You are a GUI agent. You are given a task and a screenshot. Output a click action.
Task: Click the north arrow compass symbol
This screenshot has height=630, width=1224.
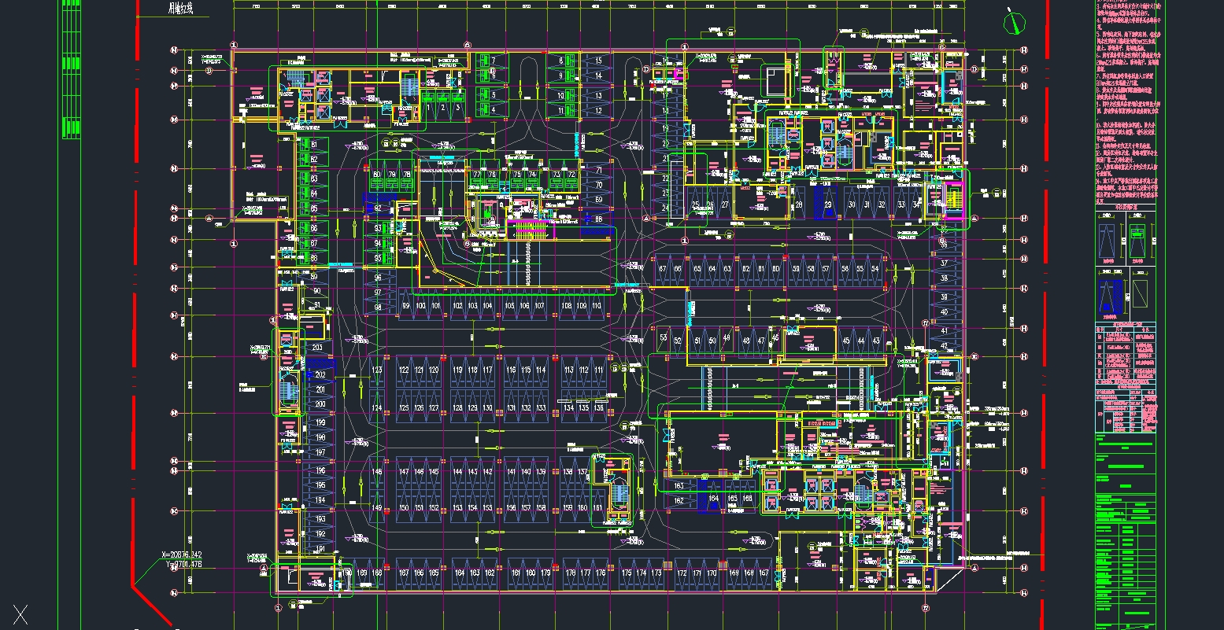pyautogui.click(x=1014, y=22)
